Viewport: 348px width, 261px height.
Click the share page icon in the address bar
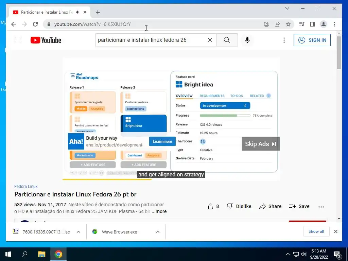(x=277, y=24)
